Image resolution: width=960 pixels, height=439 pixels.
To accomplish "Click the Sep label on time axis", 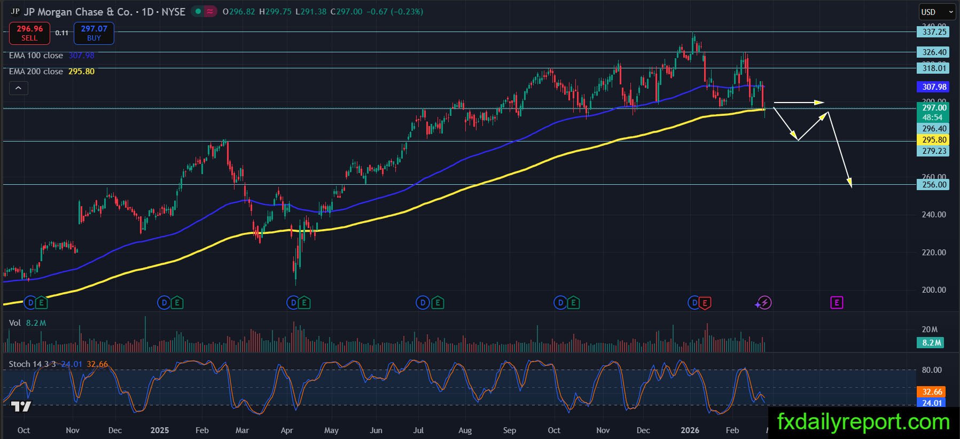I will coord(510,430).
